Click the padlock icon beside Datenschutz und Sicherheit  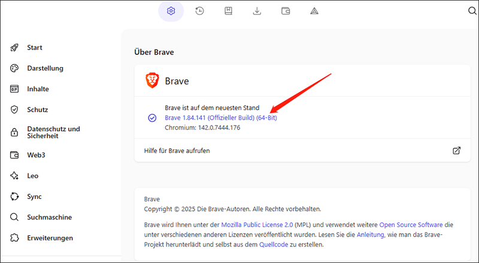point(14,133)
